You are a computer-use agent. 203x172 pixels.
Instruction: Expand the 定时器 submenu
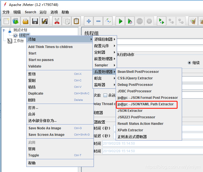[x=105, y=52]
